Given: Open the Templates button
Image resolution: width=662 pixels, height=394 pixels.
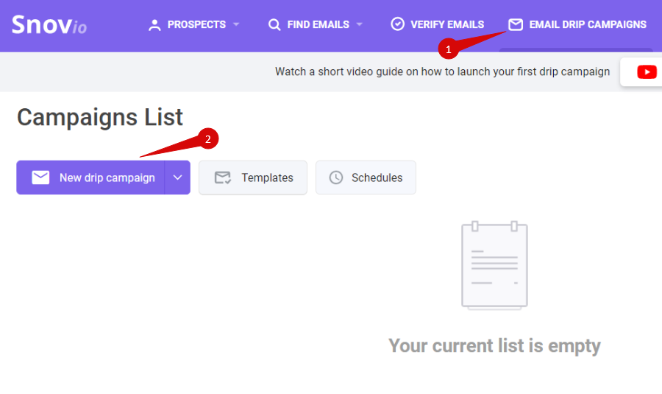Looking at the screenshot, I should [x=253, y=177].
